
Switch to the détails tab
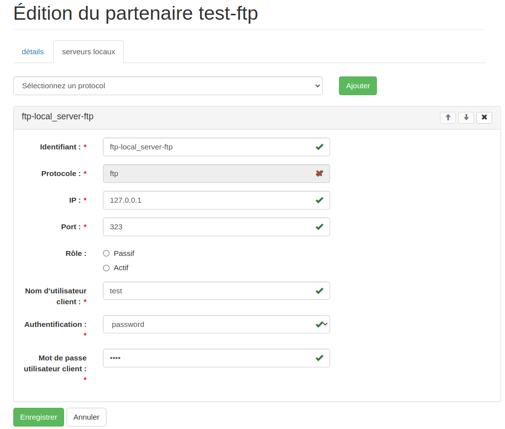pos(33,52)
